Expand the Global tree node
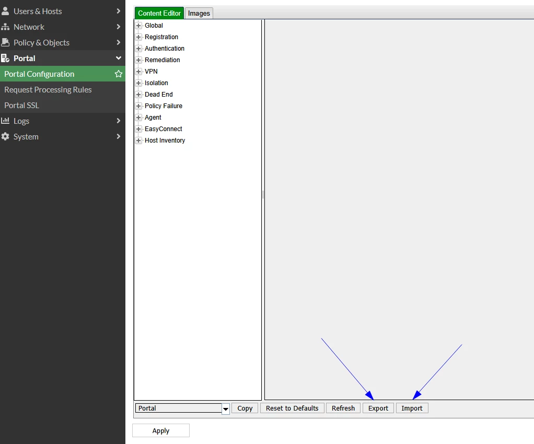The image size is (534, 444). pyautogui.click(x=138, y=26)
